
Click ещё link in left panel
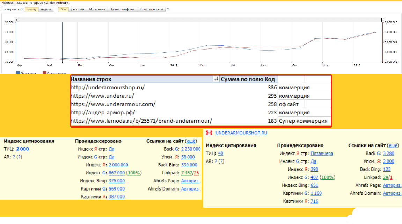[x=191, y=141]
